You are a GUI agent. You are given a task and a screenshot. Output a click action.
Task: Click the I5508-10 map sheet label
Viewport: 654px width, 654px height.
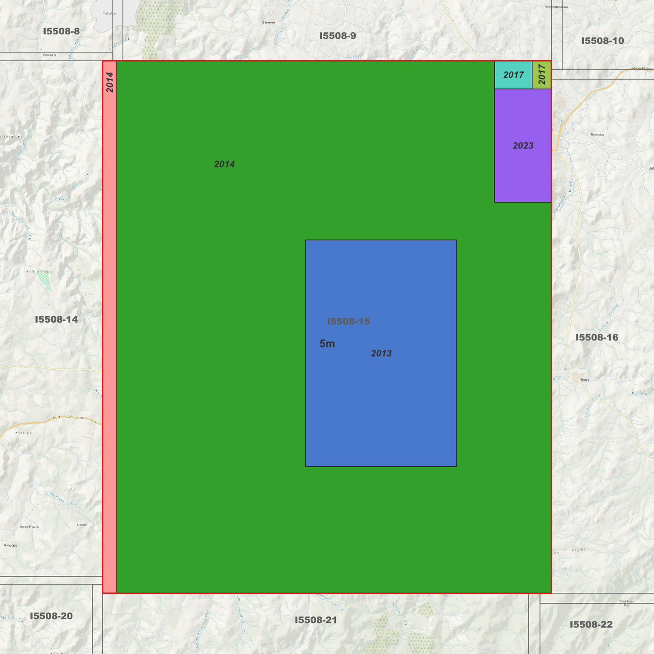point(602,41)
